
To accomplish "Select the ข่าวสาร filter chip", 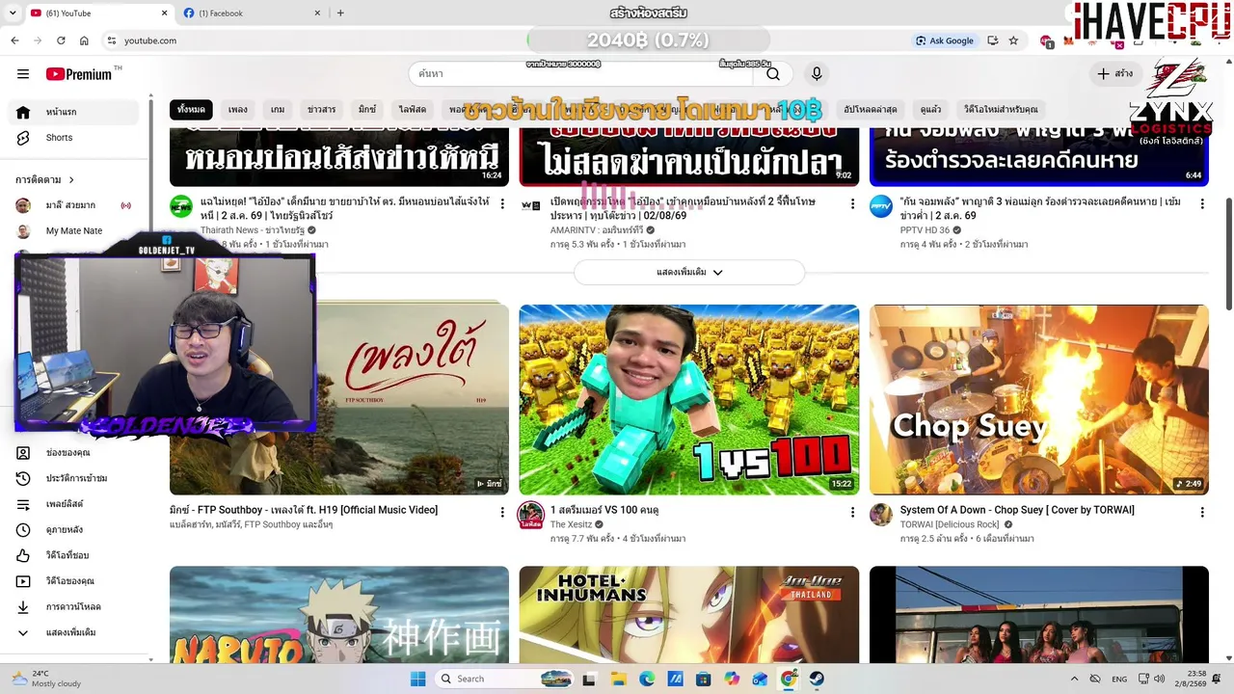I will coord(322,110).
